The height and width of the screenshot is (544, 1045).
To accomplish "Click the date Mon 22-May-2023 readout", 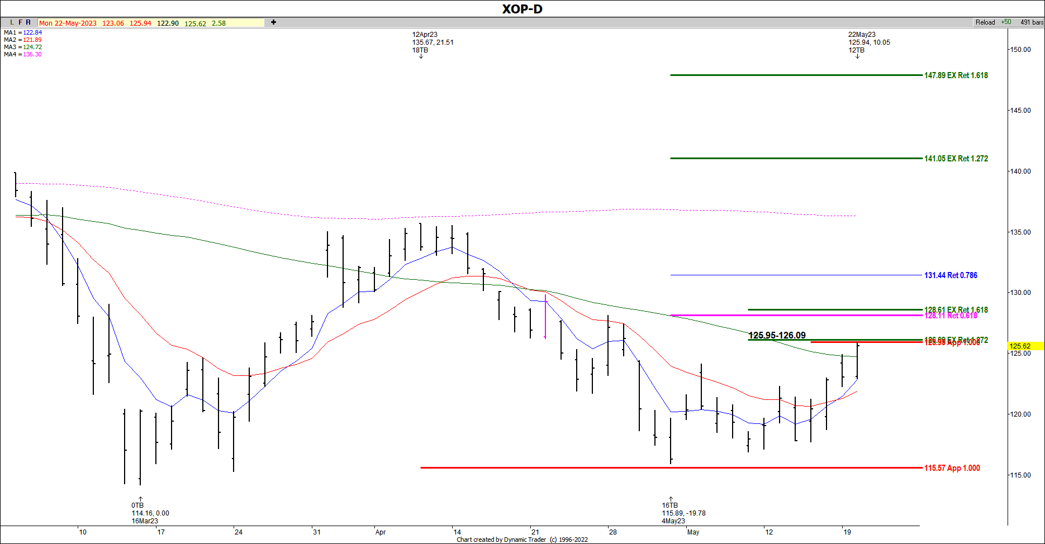I will 68,23.
